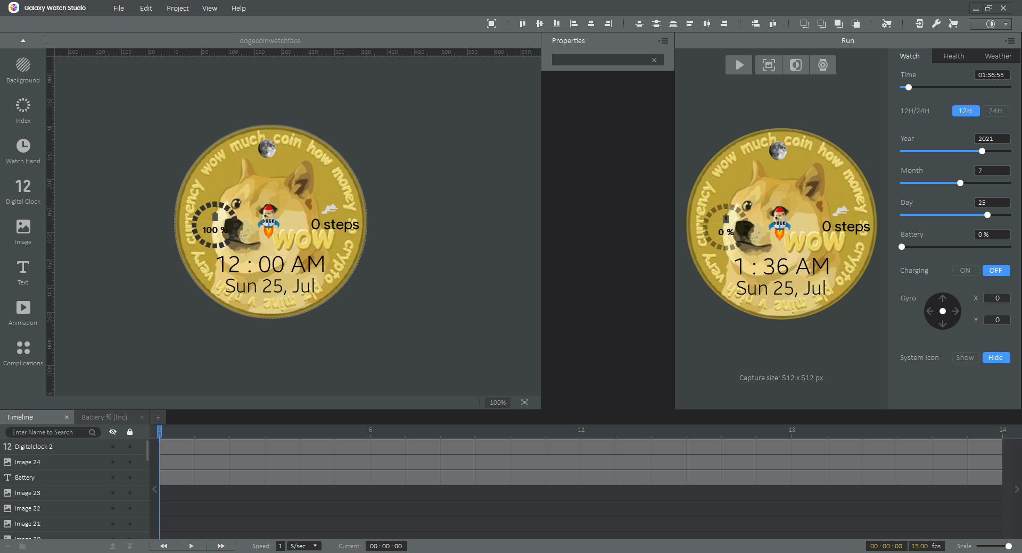This screenshot has width=1022, height=553.
Task: Click the layer name search field
Action: (x=48, y=432)
